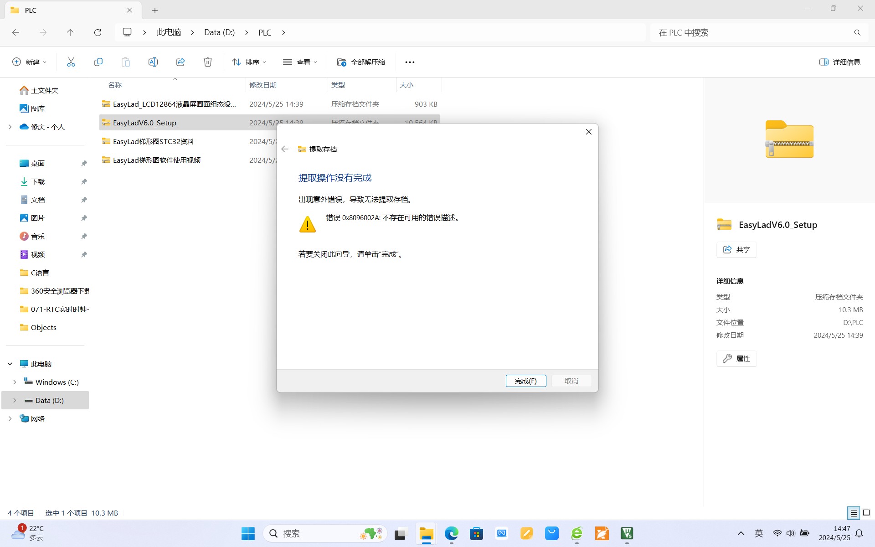Navigate back with left arrow
875x547 pixels.
point(15,32)
